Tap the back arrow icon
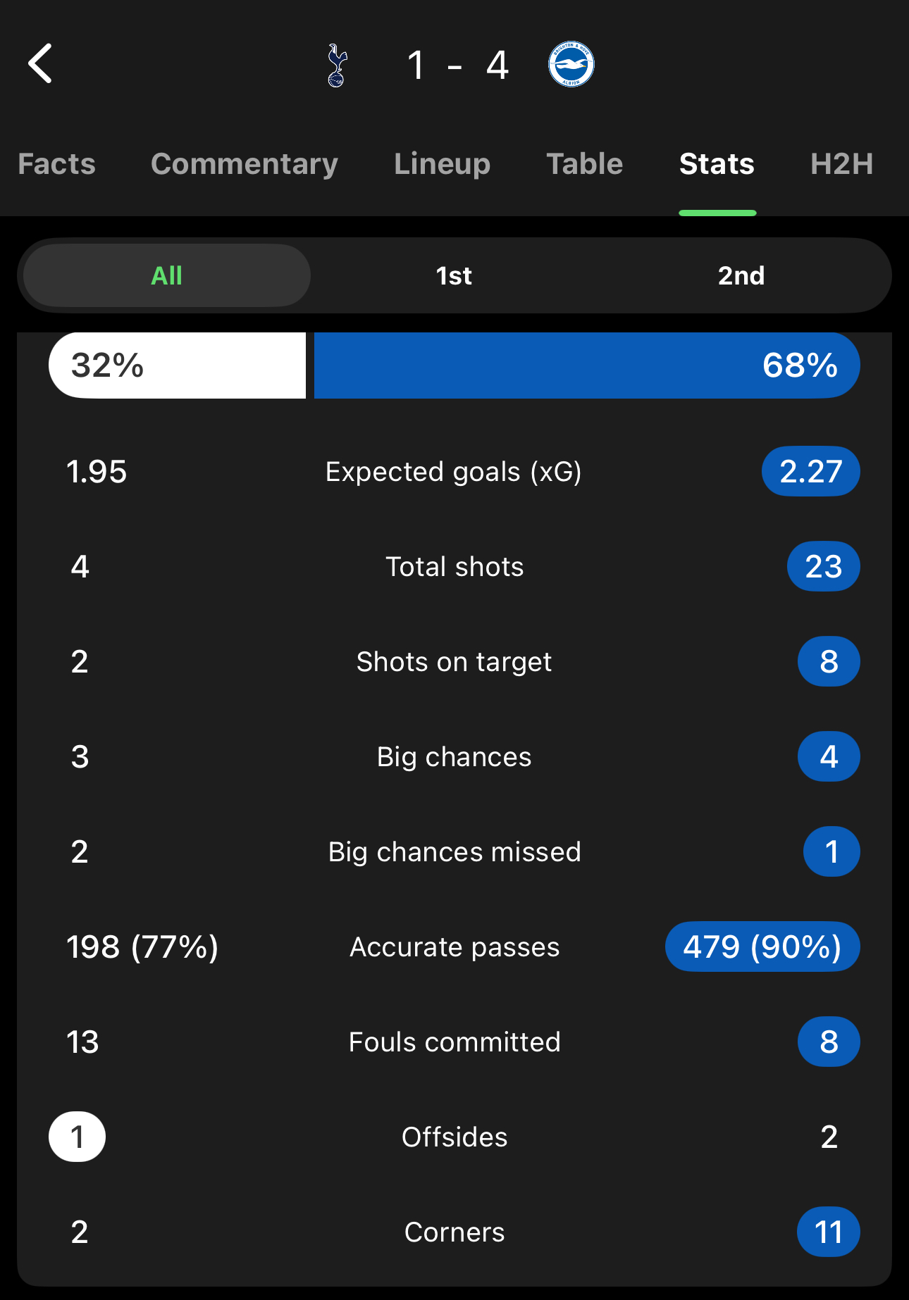 tap(40, 63)
